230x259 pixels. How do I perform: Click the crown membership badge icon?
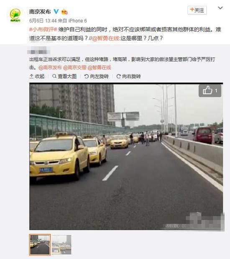tap(64, 12)
